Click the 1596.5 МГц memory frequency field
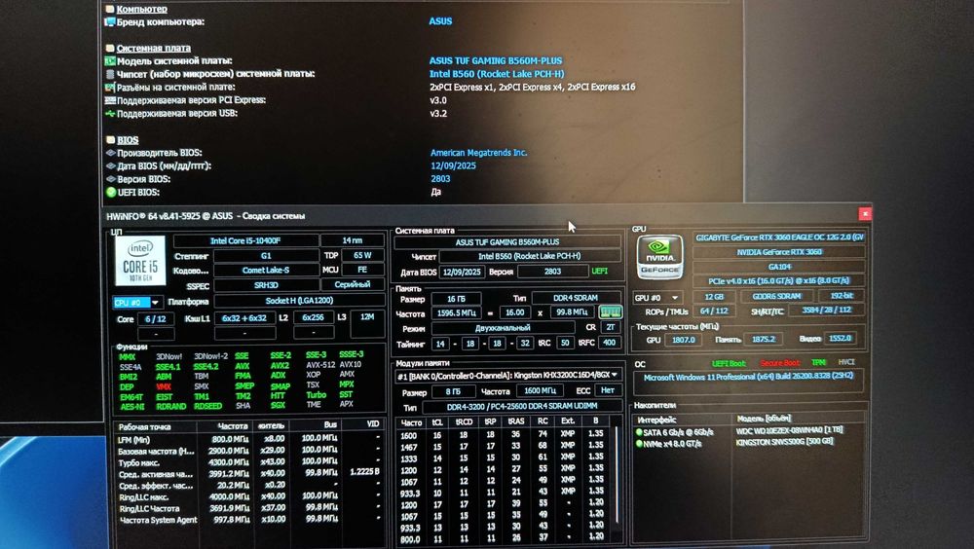 pyautogui.click(x=457, y=313)
